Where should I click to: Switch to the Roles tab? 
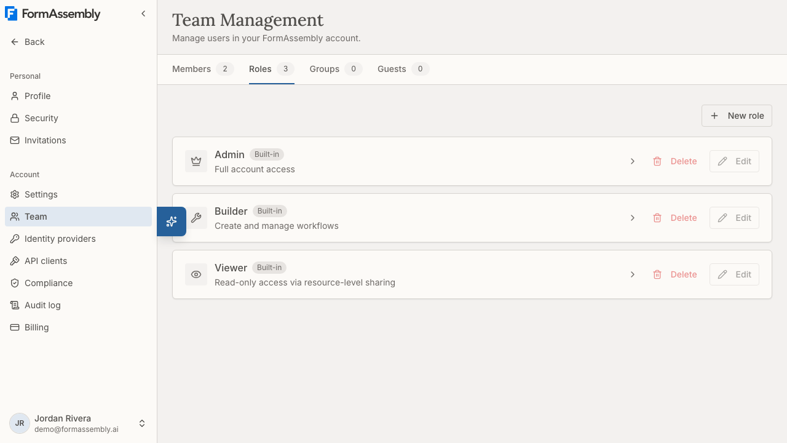(272, 69)
